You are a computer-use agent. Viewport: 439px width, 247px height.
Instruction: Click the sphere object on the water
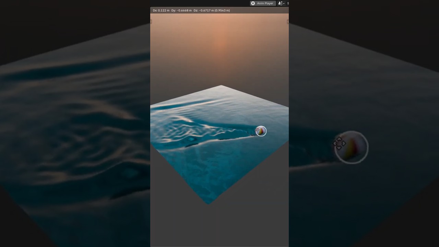[261, 131]
